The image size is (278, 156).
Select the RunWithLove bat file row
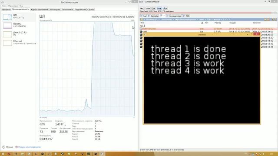(208, 29)
